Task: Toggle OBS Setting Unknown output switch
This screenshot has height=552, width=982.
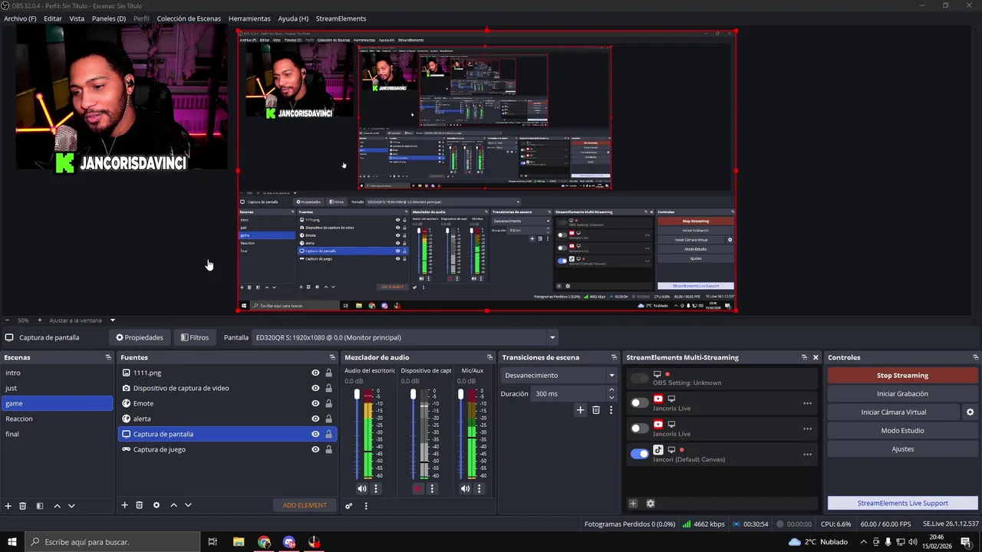Action: pyautogui.click(x=639, y=377)
